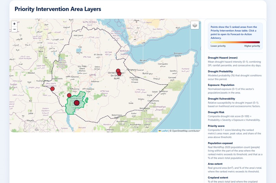Zoom in on the map
The image size is (276, 183).
click(14, 24)
